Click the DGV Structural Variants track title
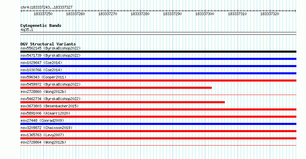The image size is (306, 159). [x=48, y=44]
